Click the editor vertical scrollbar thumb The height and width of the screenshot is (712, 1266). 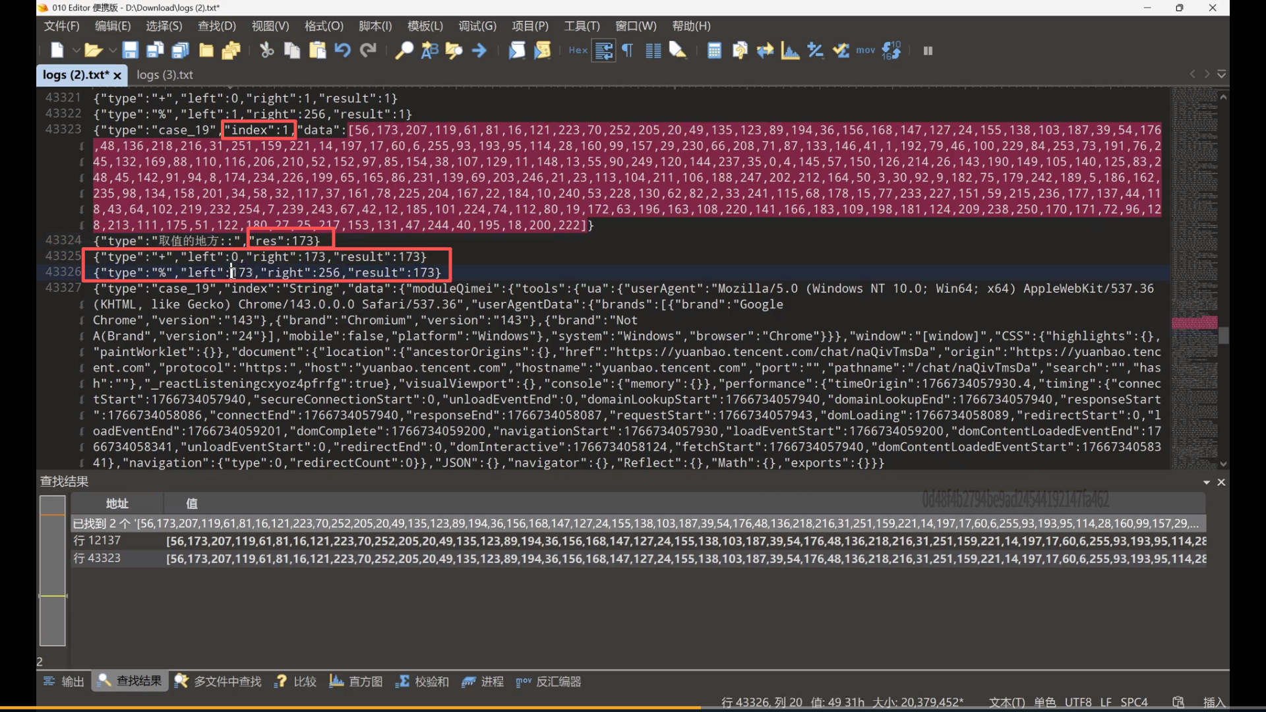coord(1223,336)
